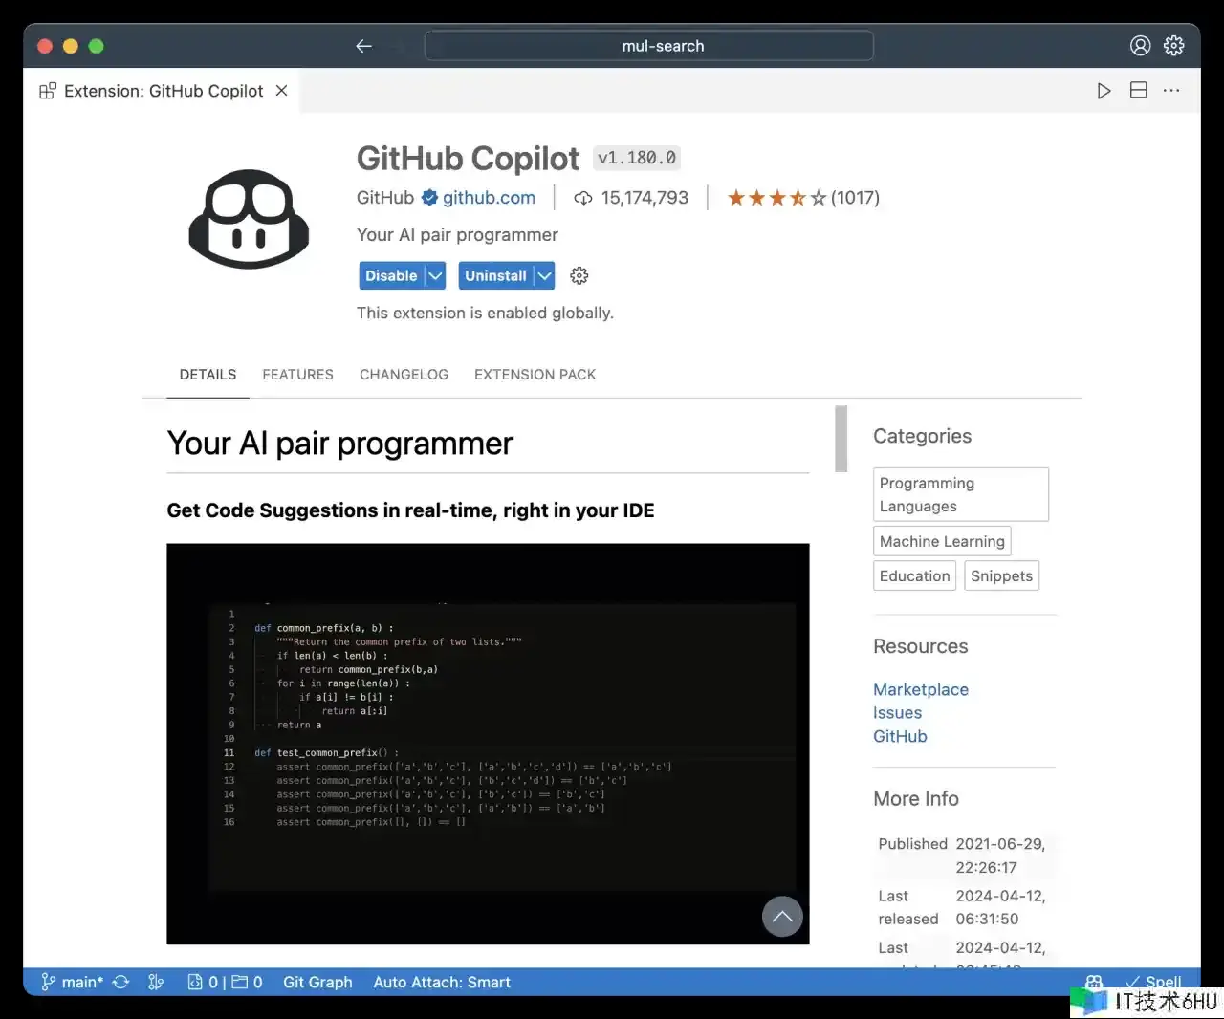Click 'This extension is enabled globally.' text

(485, 313)
